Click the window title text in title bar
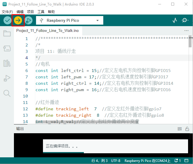The height and width of the screenshot is (164, 193). pos(51,4)
